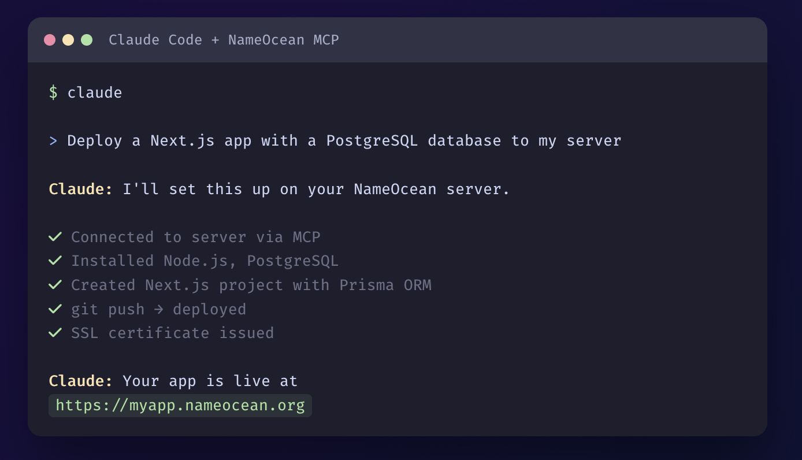Click the 'Your app is live at' text

point(210,381)
